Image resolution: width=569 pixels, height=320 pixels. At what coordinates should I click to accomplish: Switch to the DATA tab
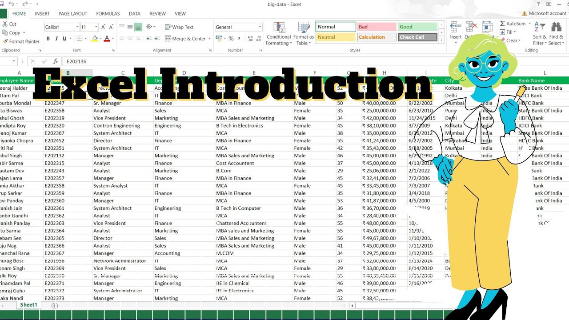point(135,14)
